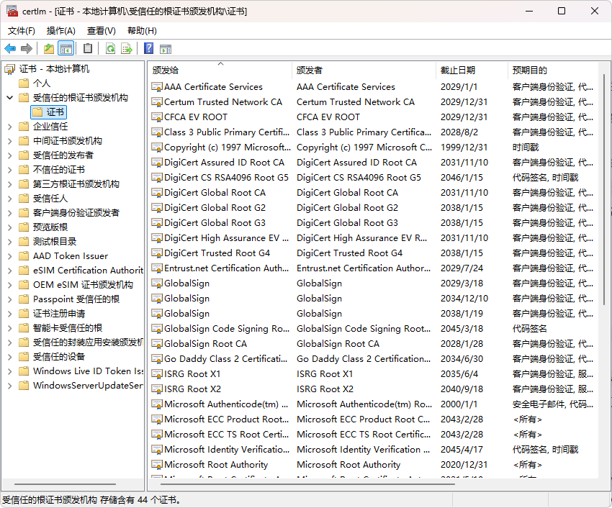Screen dimensions: 612x508
Task: Select the DigiCert Assured ID Root CA row
Action: click(x=374, y=163)
